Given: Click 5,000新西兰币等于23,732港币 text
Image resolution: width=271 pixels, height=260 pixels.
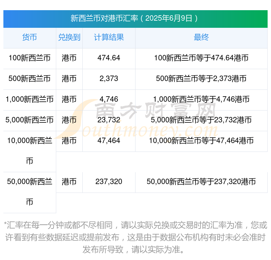Looking at the screenshot, I should click(201, 120).
